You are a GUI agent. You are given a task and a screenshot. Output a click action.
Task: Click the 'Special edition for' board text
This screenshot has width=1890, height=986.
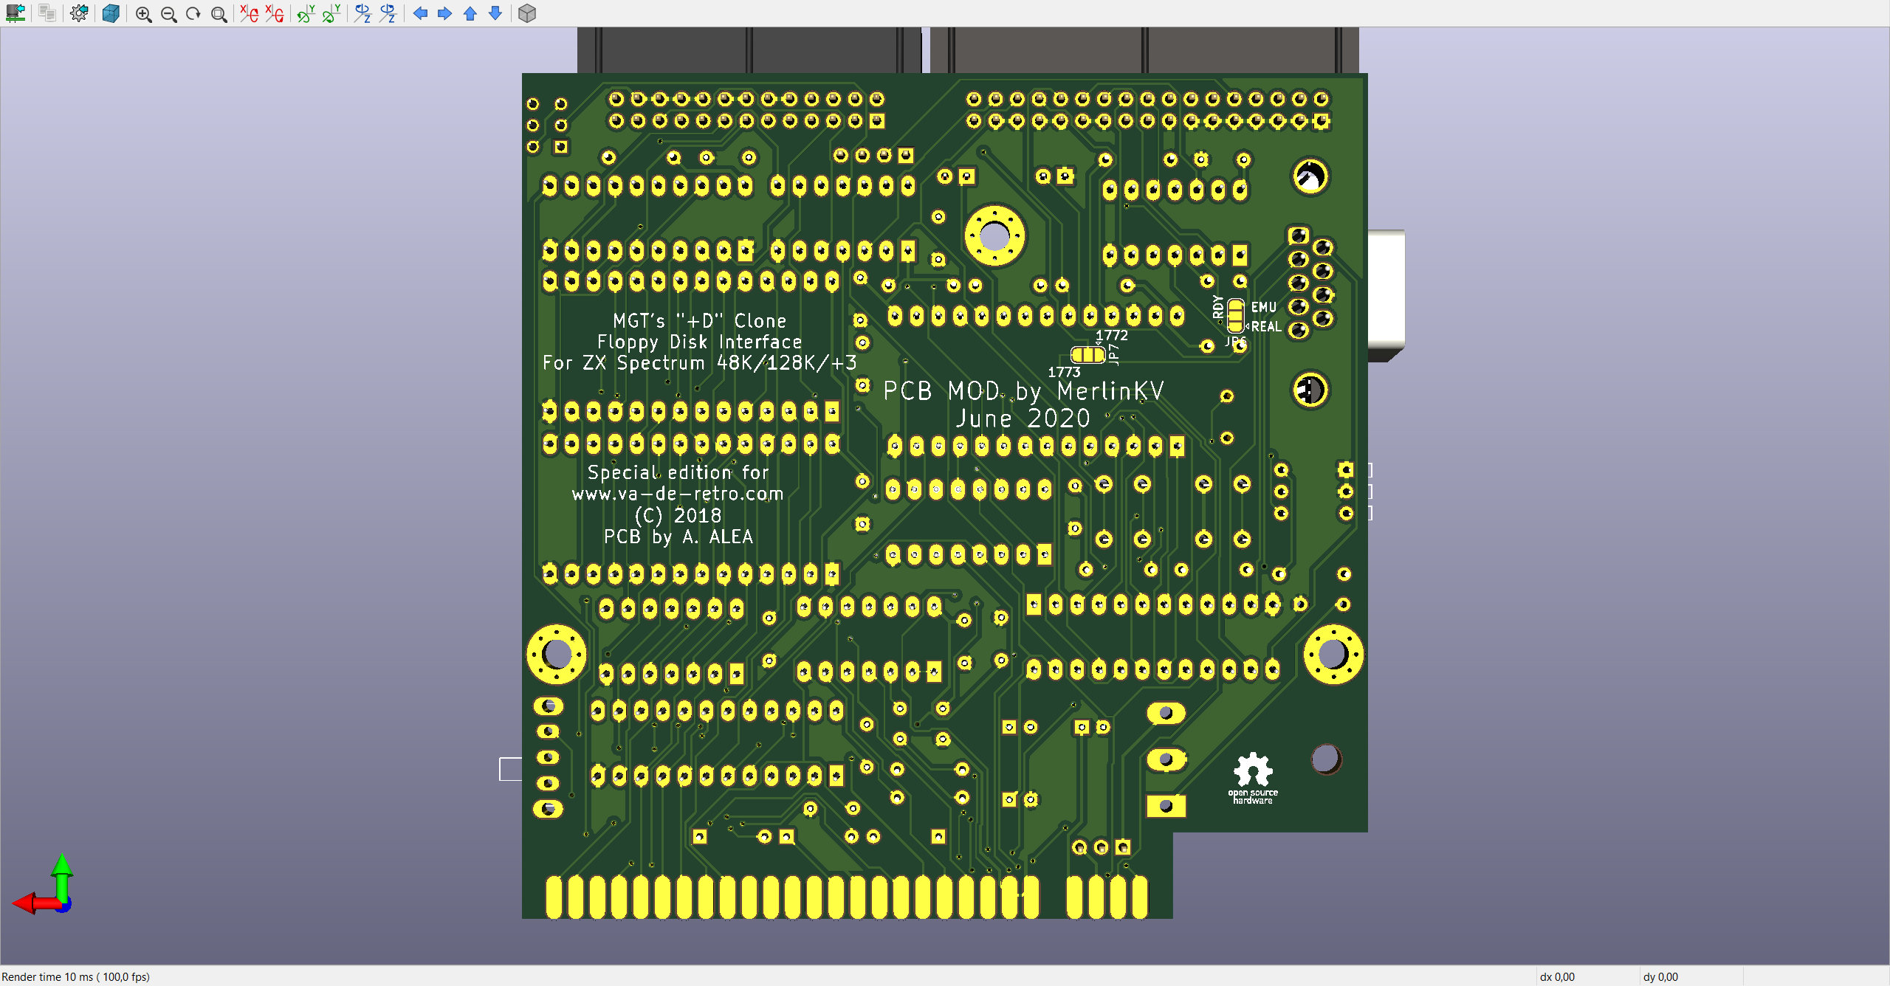[x=678, y=472]
